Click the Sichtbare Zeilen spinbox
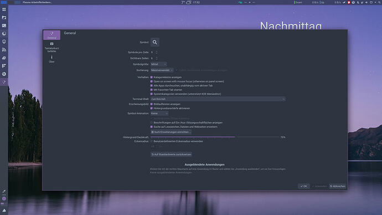This screenshot has height=215, width=382. coord(154,58)
